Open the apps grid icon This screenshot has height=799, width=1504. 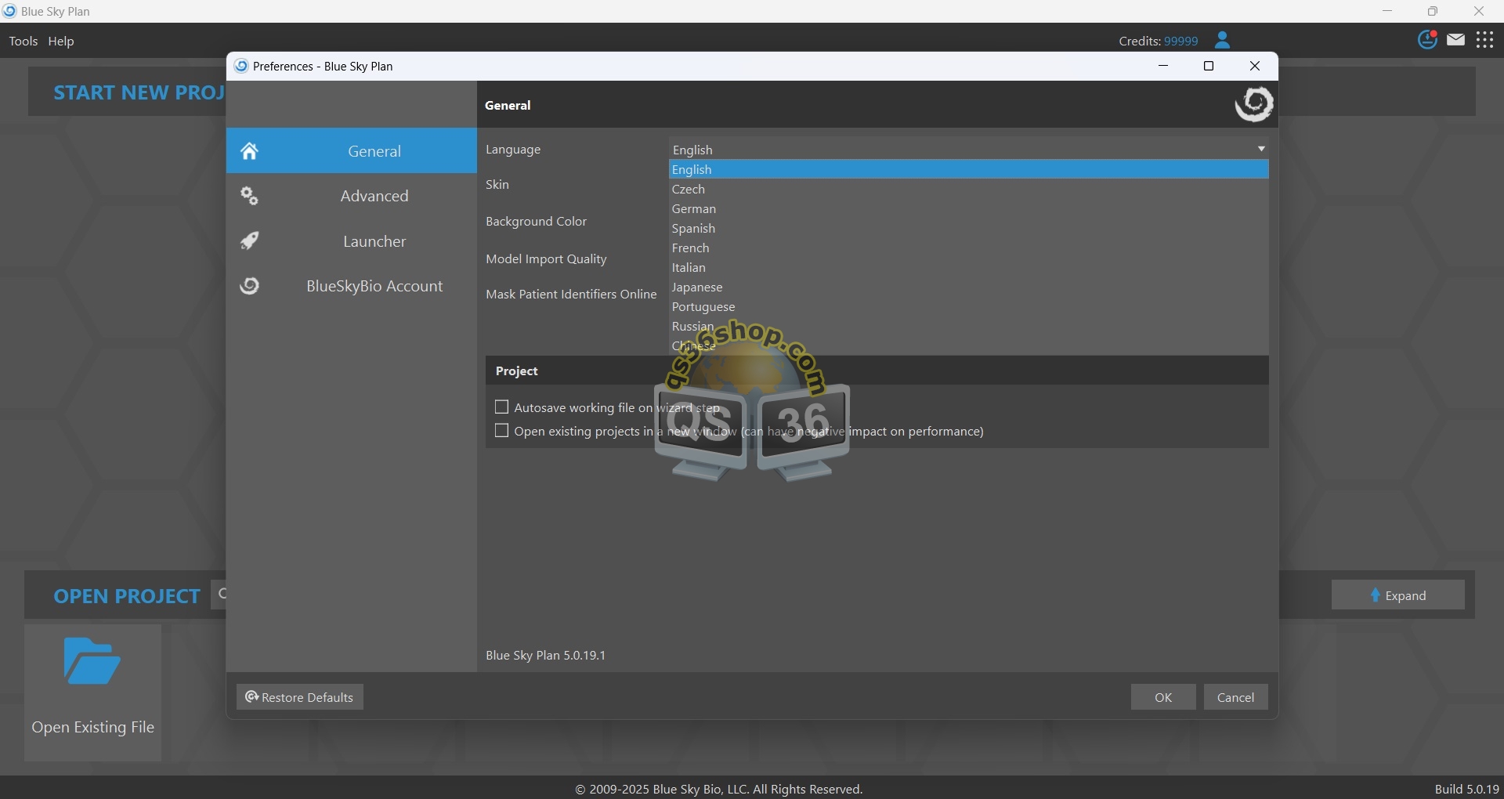coord(1485,40)
